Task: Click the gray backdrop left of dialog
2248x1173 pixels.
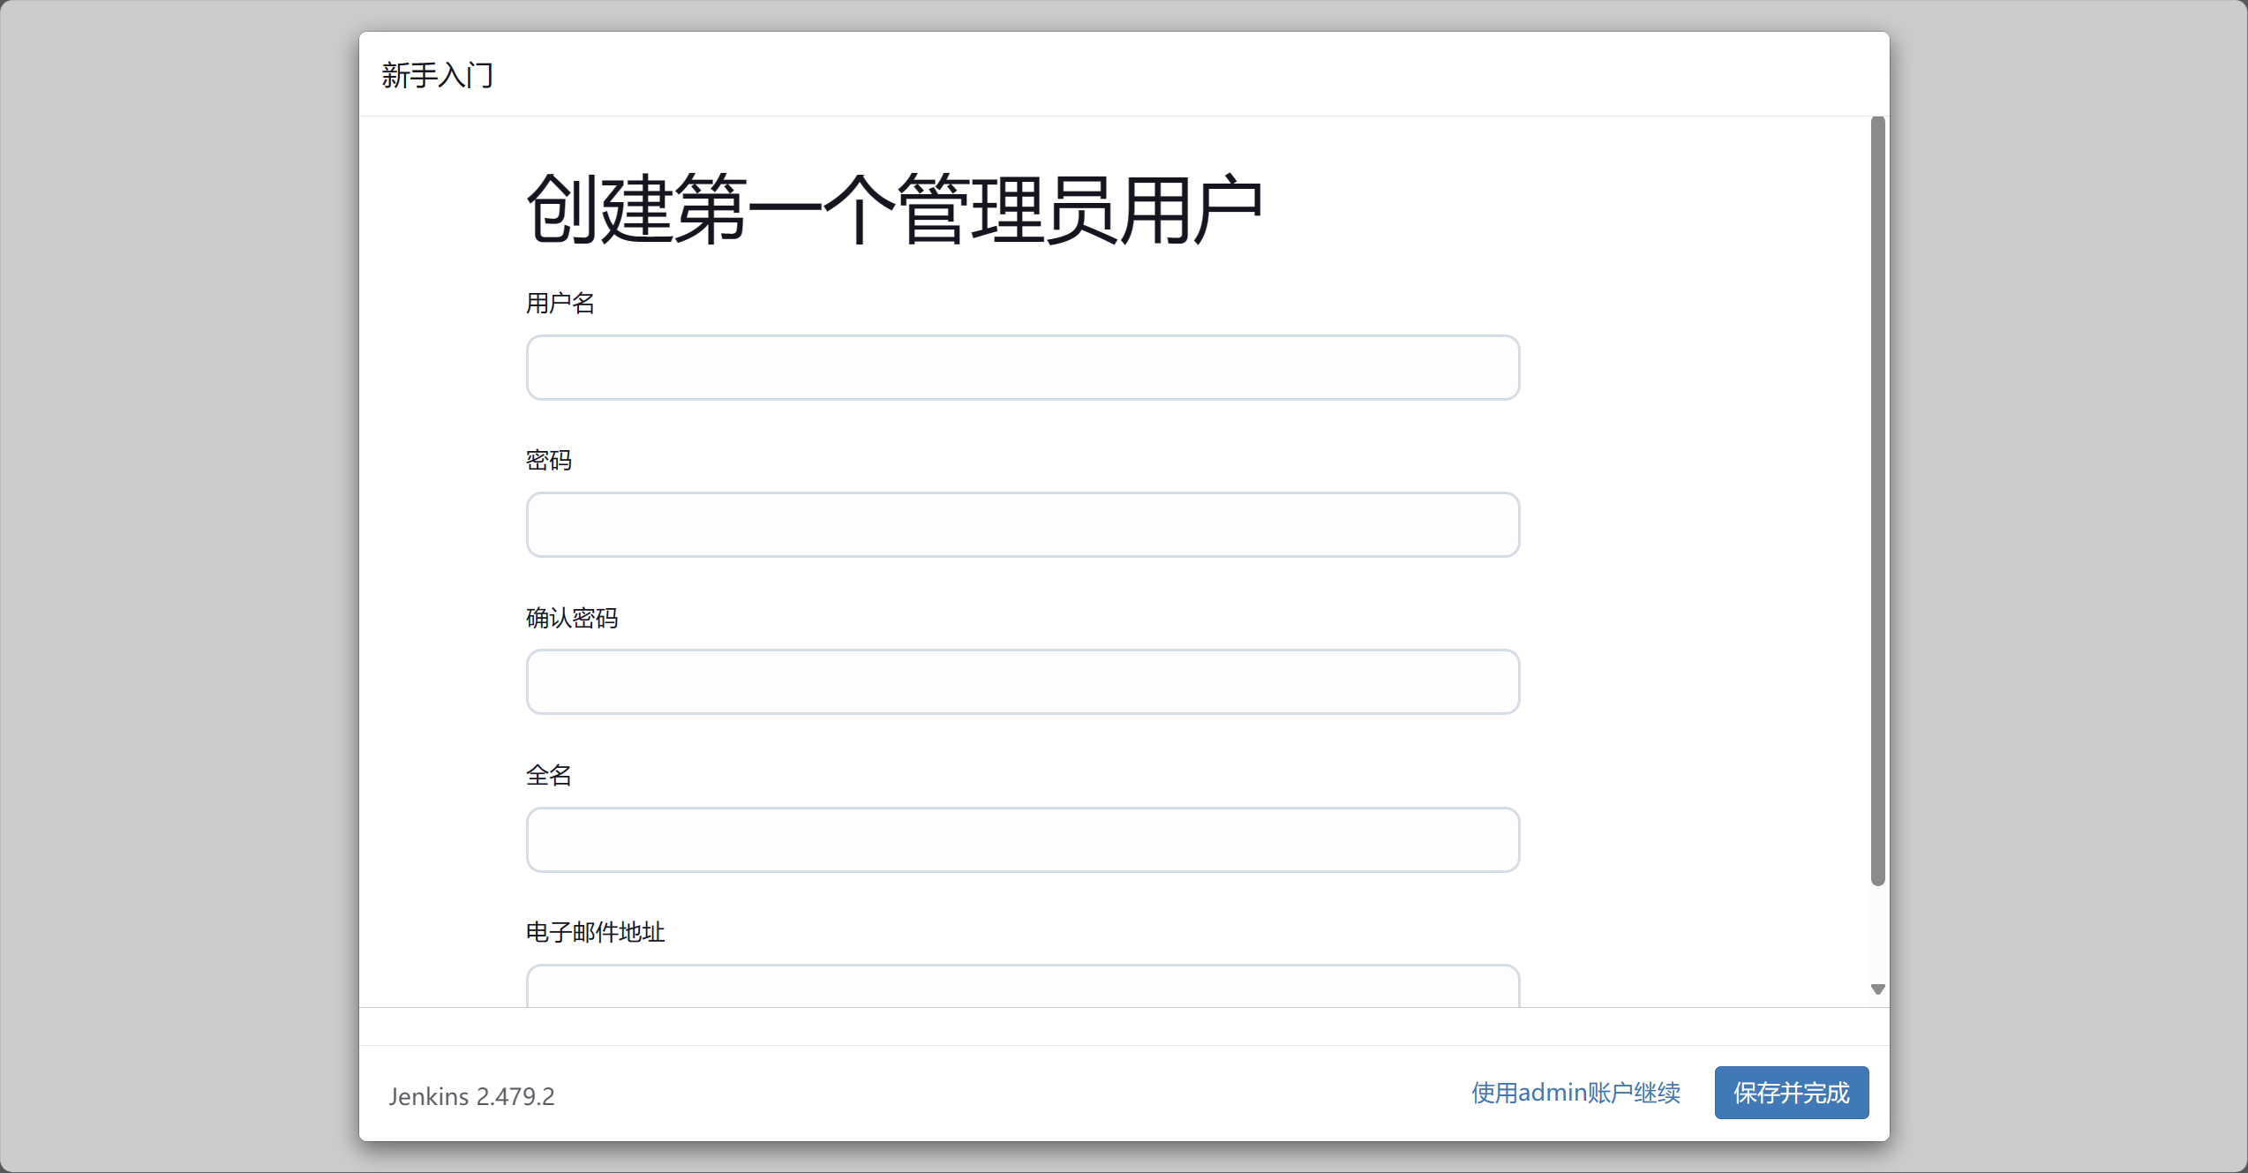Action: (177, 586)
